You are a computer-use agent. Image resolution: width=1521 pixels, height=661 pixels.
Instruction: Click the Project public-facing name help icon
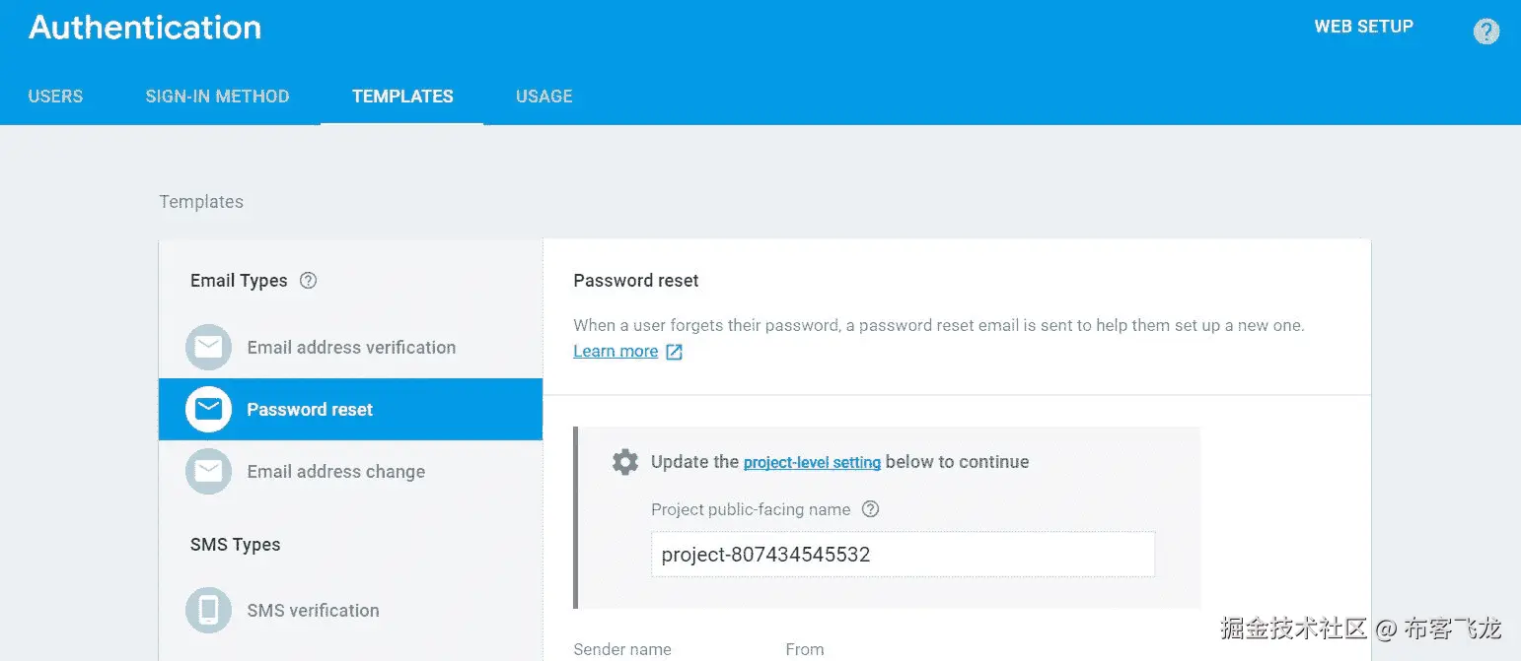(870, 509)
